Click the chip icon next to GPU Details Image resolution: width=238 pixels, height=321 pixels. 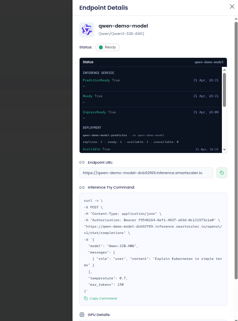pyautogui.click(x=82, y=315)
